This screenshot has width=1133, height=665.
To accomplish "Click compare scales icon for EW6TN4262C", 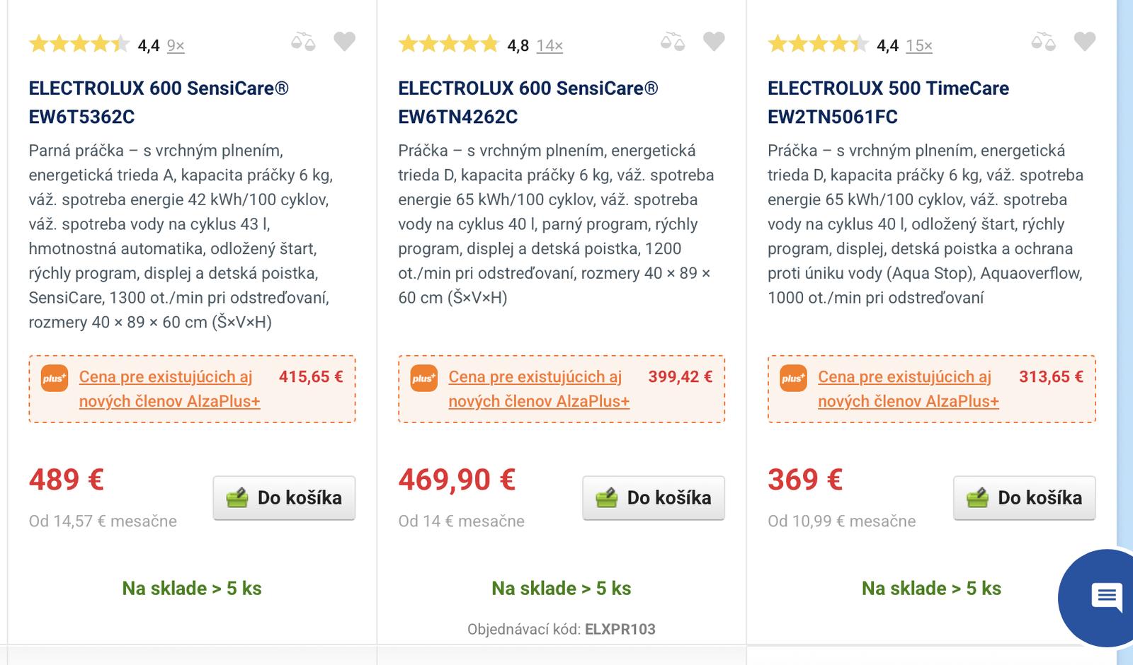I will pos(673,42).
